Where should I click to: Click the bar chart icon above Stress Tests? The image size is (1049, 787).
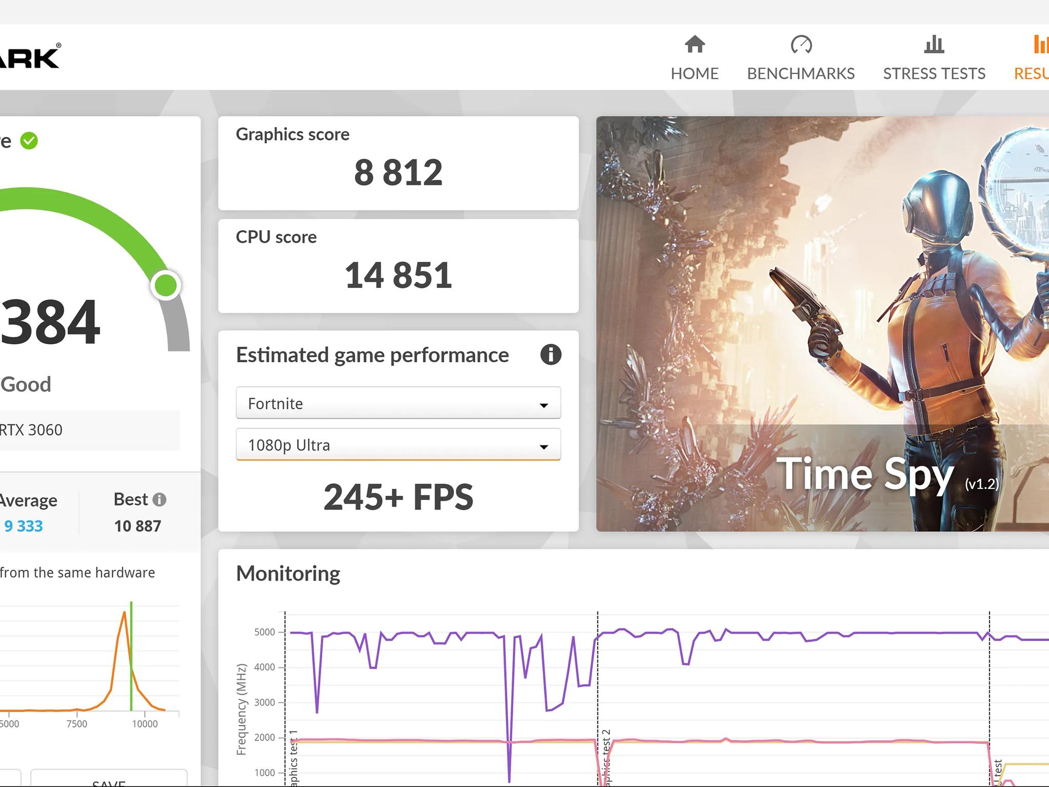(x=934, y=44)
